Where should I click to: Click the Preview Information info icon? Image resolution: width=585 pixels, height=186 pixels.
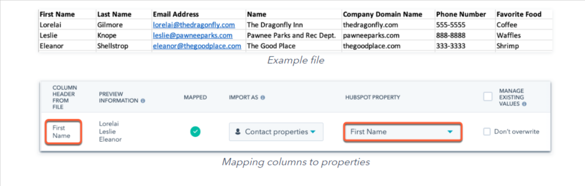click(143, 101)
